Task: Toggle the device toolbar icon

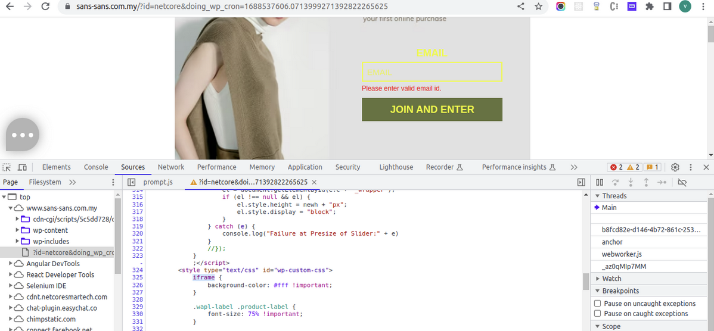Action: pos(22,167)
